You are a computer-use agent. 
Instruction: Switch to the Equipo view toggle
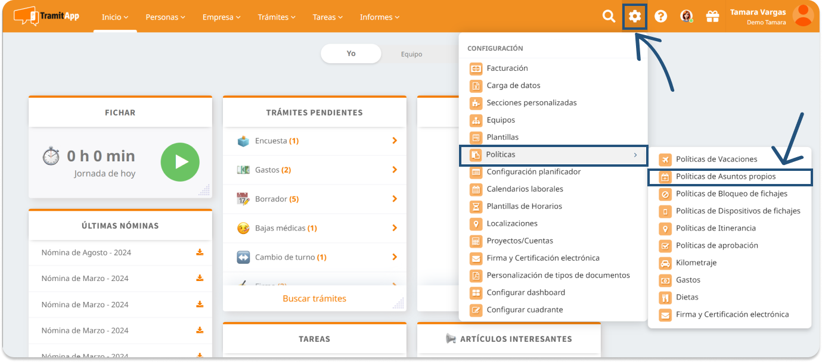click(x=411, y=54)
